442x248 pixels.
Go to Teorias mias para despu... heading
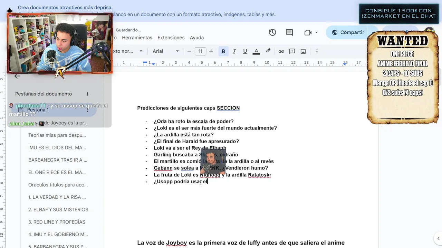pos(57,135)
